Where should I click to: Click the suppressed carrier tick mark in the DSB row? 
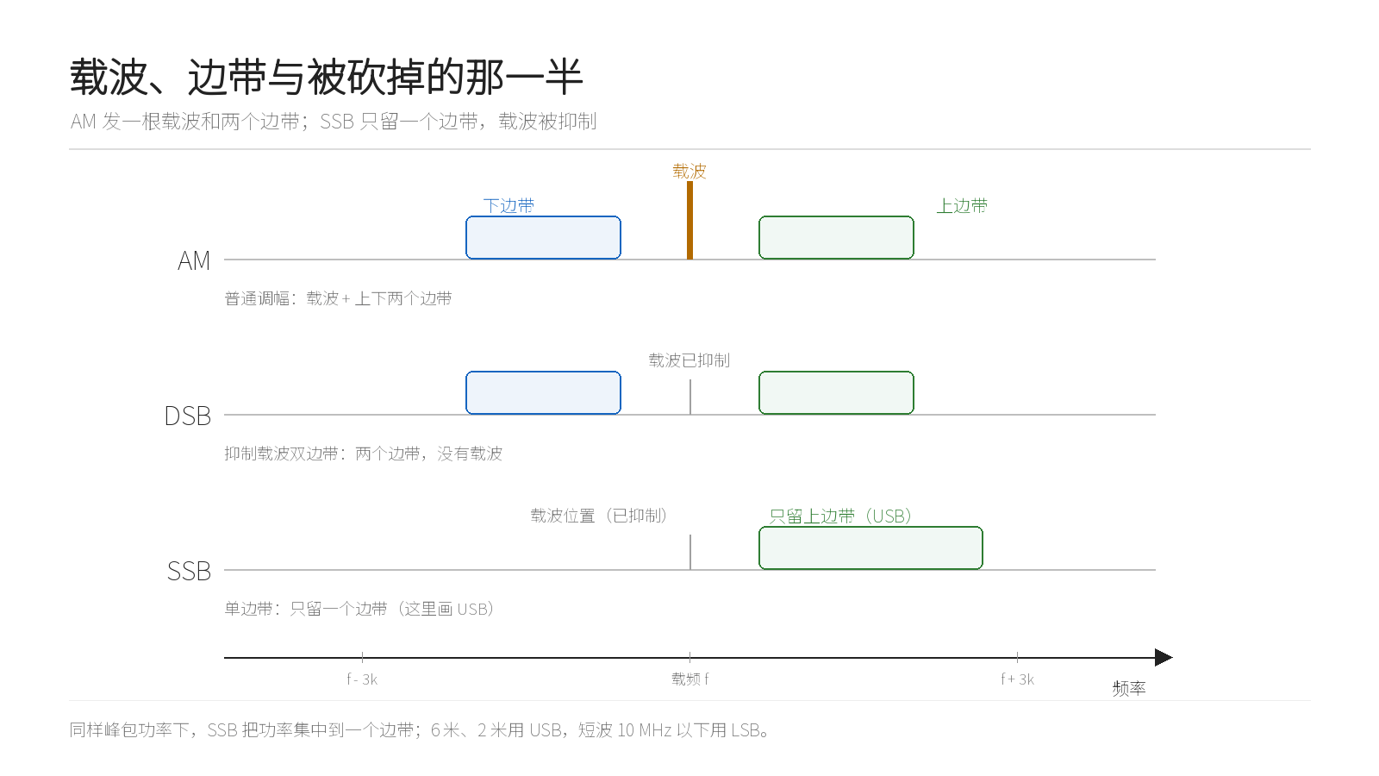click(x=690, y=397)
